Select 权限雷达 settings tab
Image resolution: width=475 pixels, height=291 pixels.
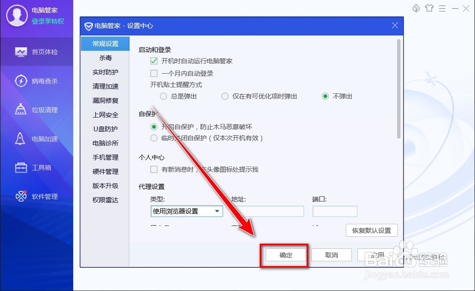pos(105,200)
